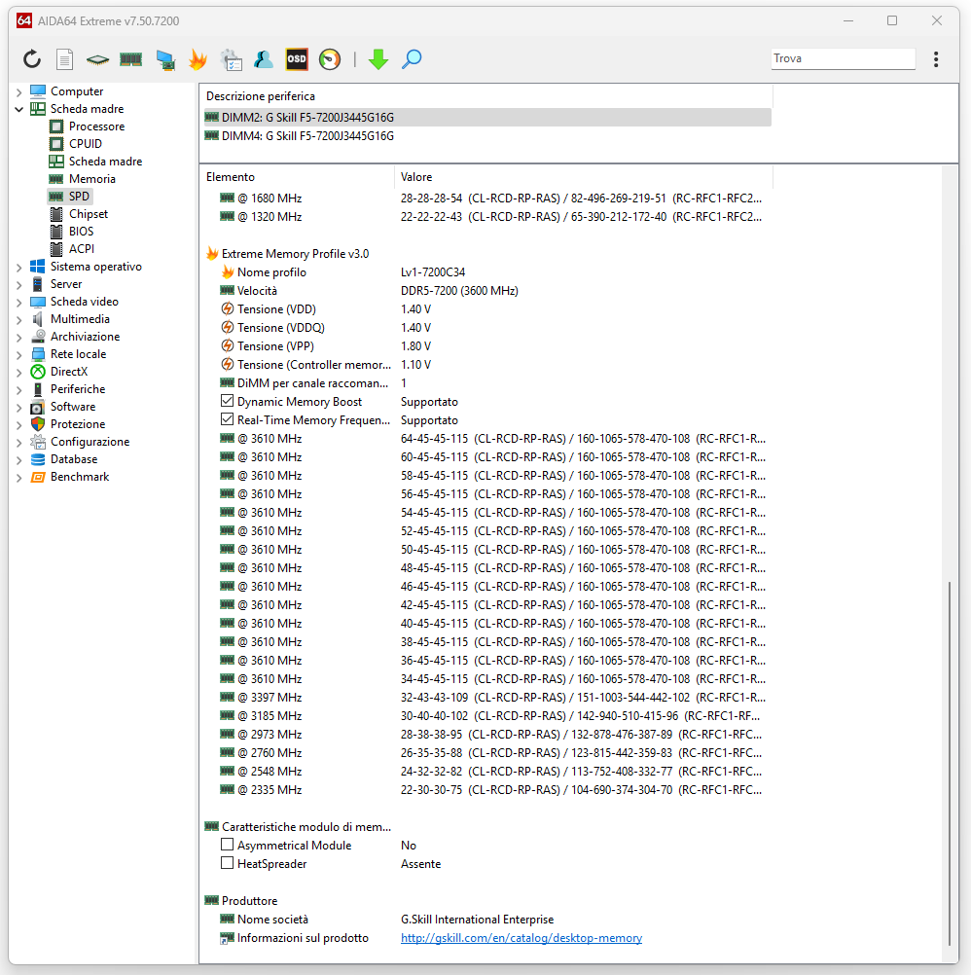The height and width of the screenshot is (975, 971).
Task: Expand the Sistema operativo node arrow
Action: [x=18, y=268]
